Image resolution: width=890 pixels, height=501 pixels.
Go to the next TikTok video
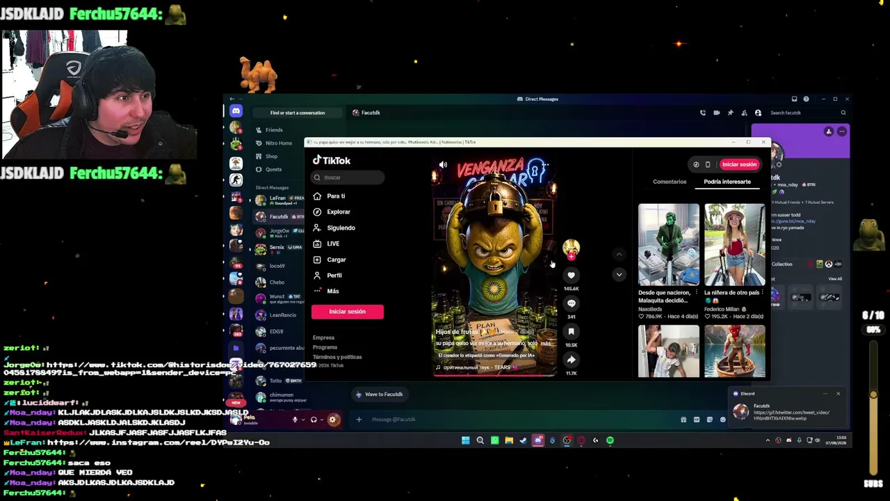click(x=619, y=274)
